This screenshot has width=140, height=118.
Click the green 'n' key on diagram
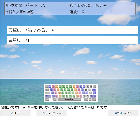pyautogui.click(x=71, y=96)
